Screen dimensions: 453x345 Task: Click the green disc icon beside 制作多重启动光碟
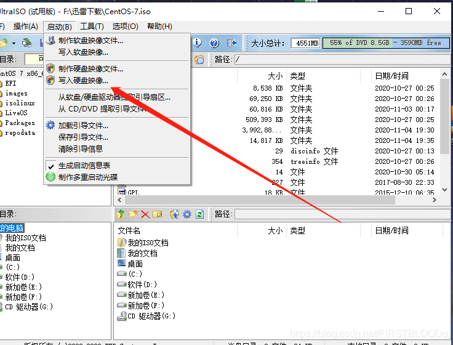[50, 177]
